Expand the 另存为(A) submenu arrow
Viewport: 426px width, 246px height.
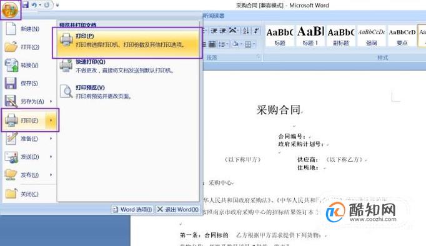(x=51, y=101)
